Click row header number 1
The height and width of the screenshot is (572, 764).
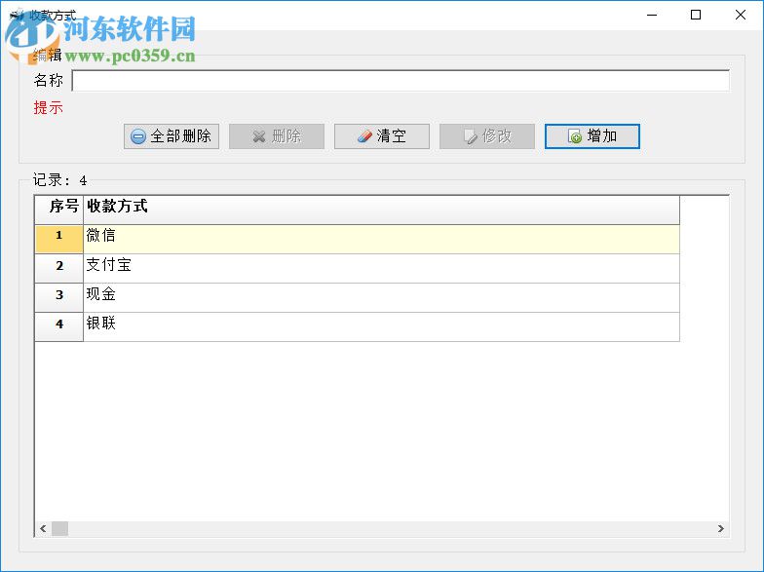point(58,240)
